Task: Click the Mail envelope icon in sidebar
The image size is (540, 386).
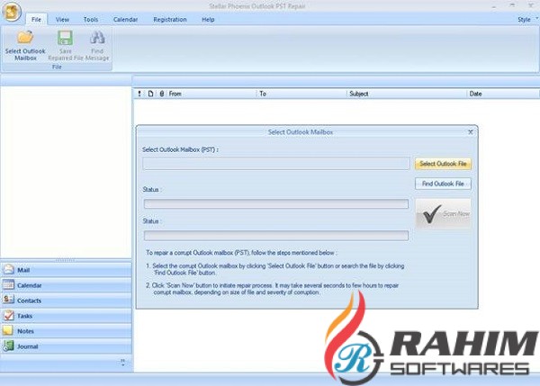Action: tap(9, 269)
